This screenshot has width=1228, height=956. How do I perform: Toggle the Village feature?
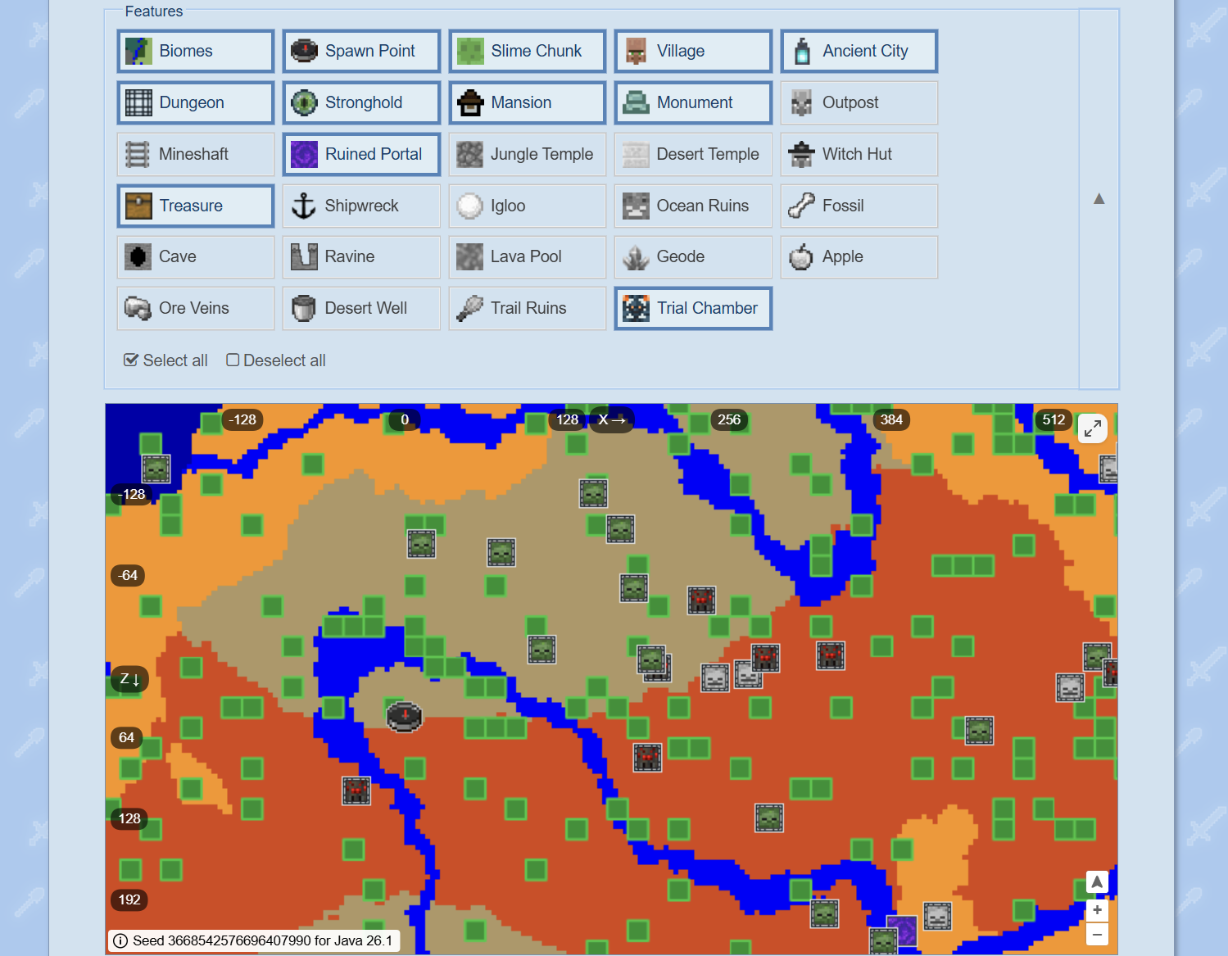coord(693,51)
